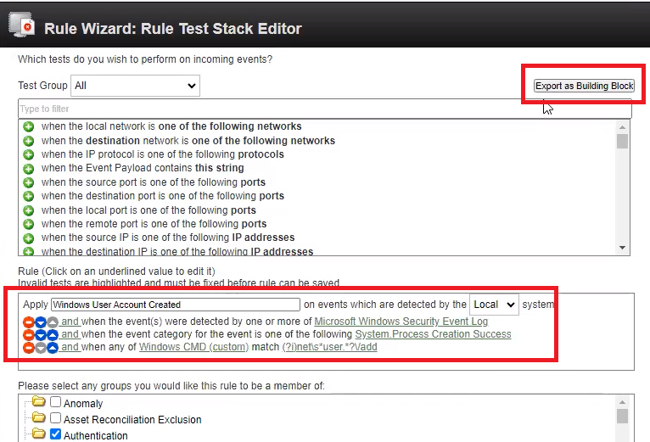Delete the event category test with red minus
Image resolution: width=650 pixels, height=442 pixels.
[x=29, y=335]
